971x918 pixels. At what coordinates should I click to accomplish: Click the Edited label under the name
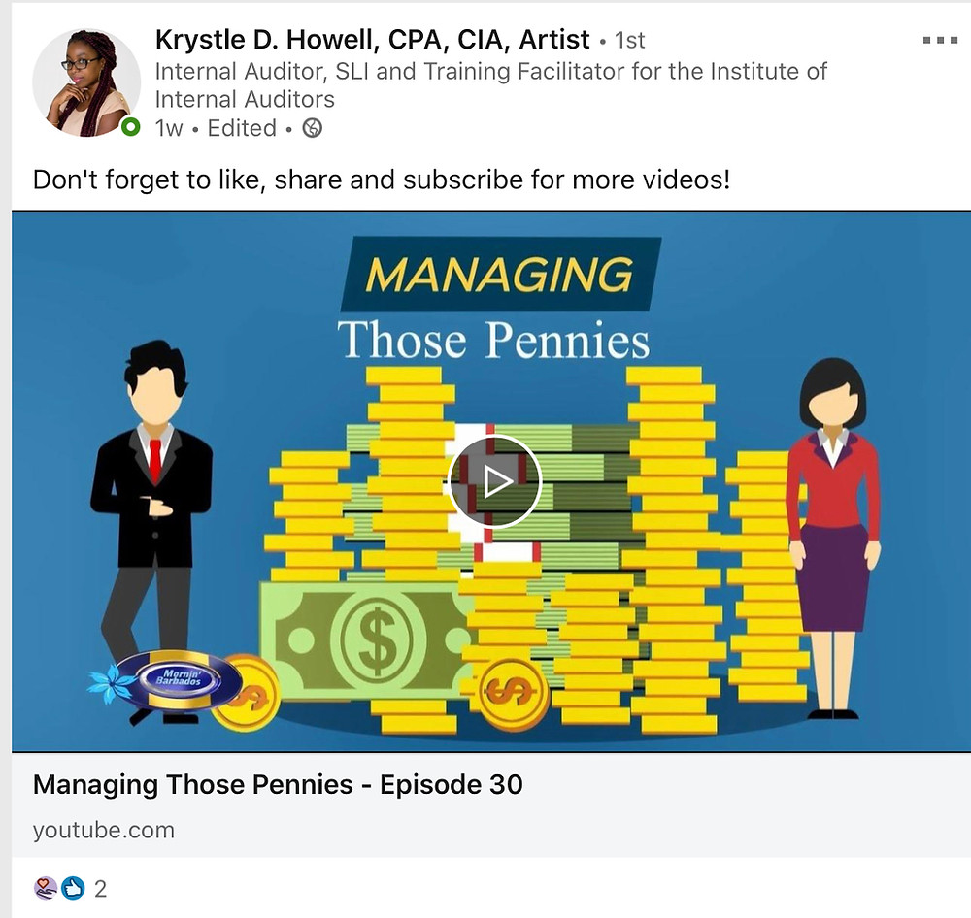point(242,128)
